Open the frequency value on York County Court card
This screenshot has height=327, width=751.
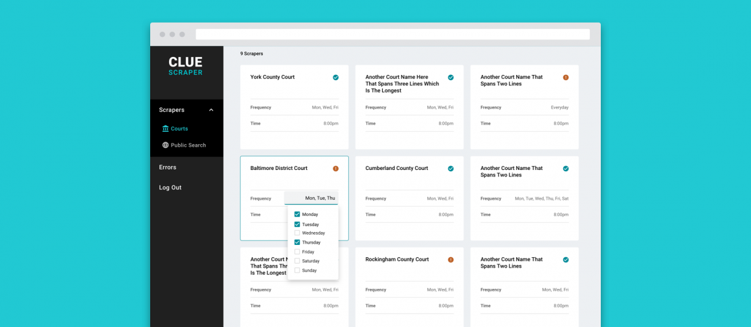[x=325, y=107]
